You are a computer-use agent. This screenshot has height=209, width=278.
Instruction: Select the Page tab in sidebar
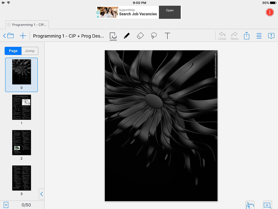tap(13, 51)
